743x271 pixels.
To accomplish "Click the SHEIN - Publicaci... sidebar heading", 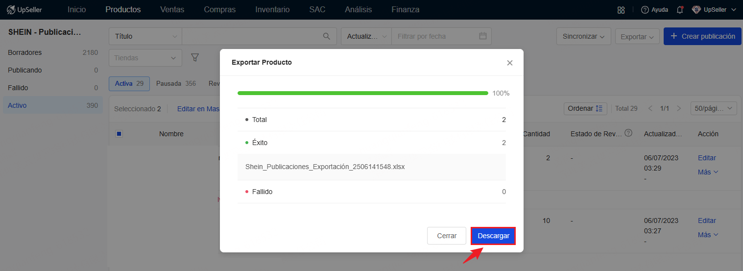I will tap(44, 32).
